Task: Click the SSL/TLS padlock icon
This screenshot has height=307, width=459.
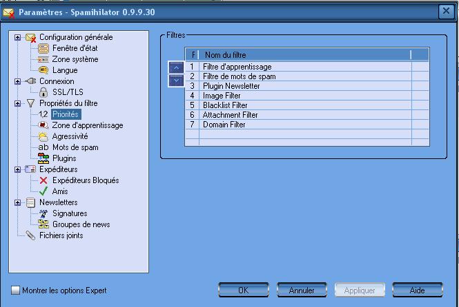Action: pyautogui.click(x=43, y=92)
